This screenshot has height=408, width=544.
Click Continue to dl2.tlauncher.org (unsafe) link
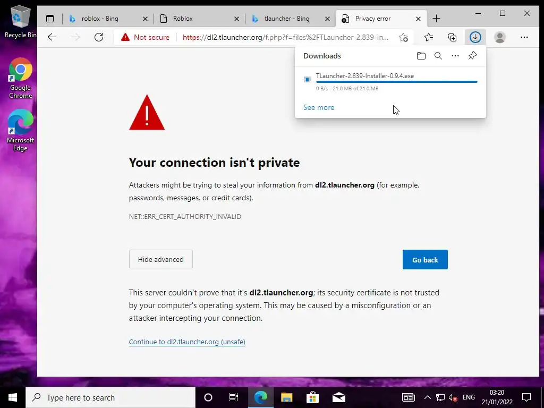[x=187, y=342]
